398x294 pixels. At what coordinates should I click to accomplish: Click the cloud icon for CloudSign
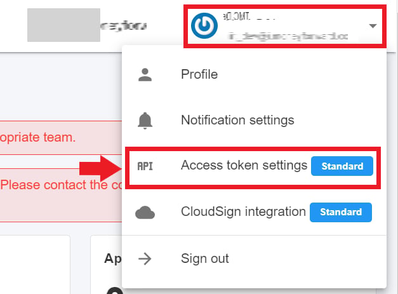[x=145, y=213]
